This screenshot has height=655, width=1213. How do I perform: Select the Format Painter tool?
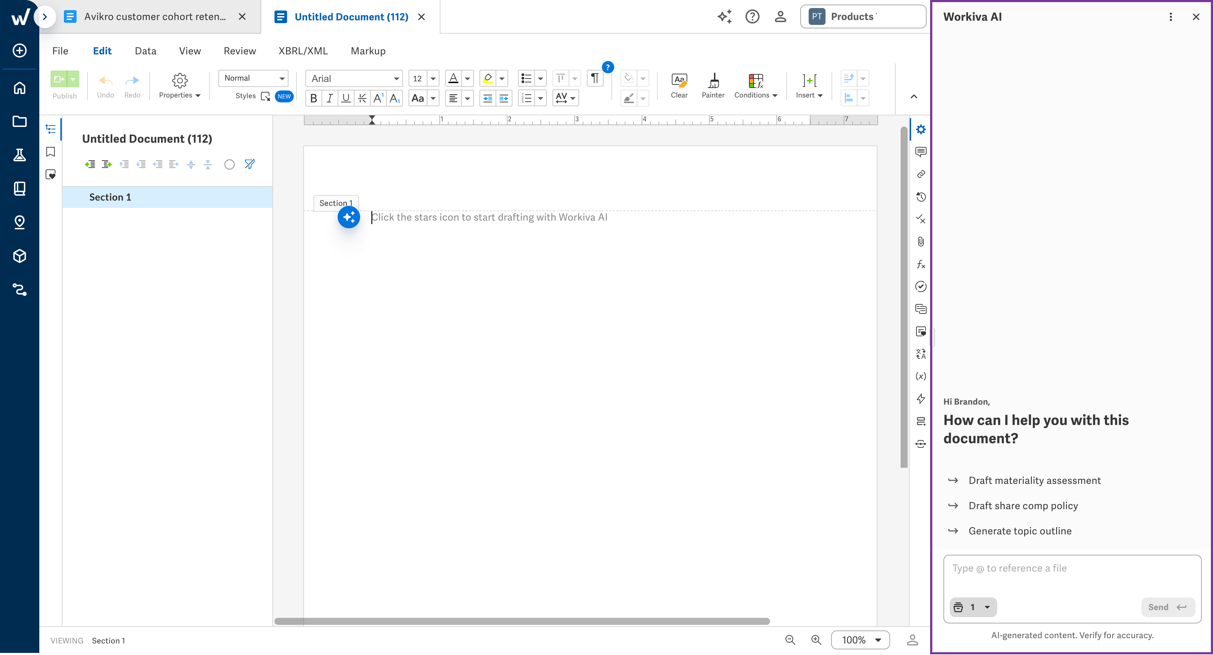(713, 85)
